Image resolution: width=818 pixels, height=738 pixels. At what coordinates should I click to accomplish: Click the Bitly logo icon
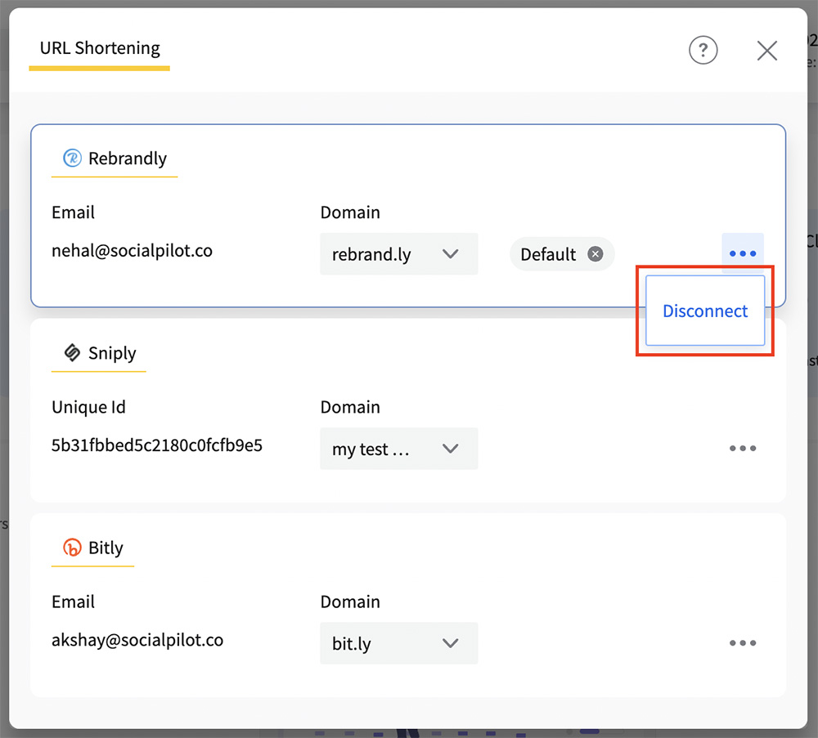(x=72, y=548)
